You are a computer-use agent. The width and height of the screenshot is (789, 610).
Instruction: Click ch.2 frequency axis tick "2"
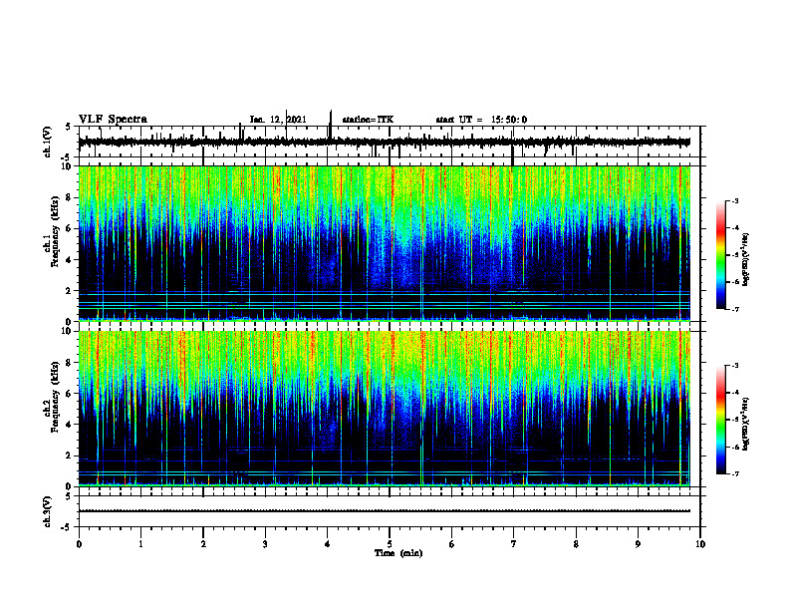point(70,456)
